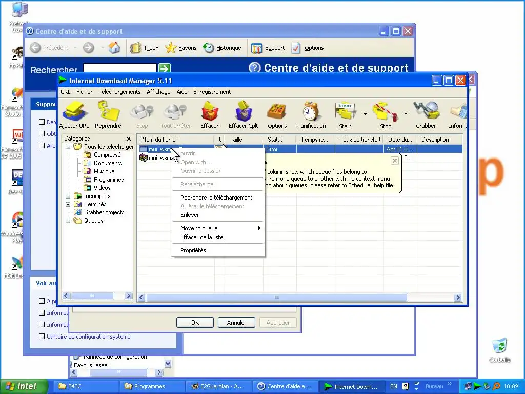Click the download list horizontal scrollbar
The image size is (525, 394).
point(276,298)
